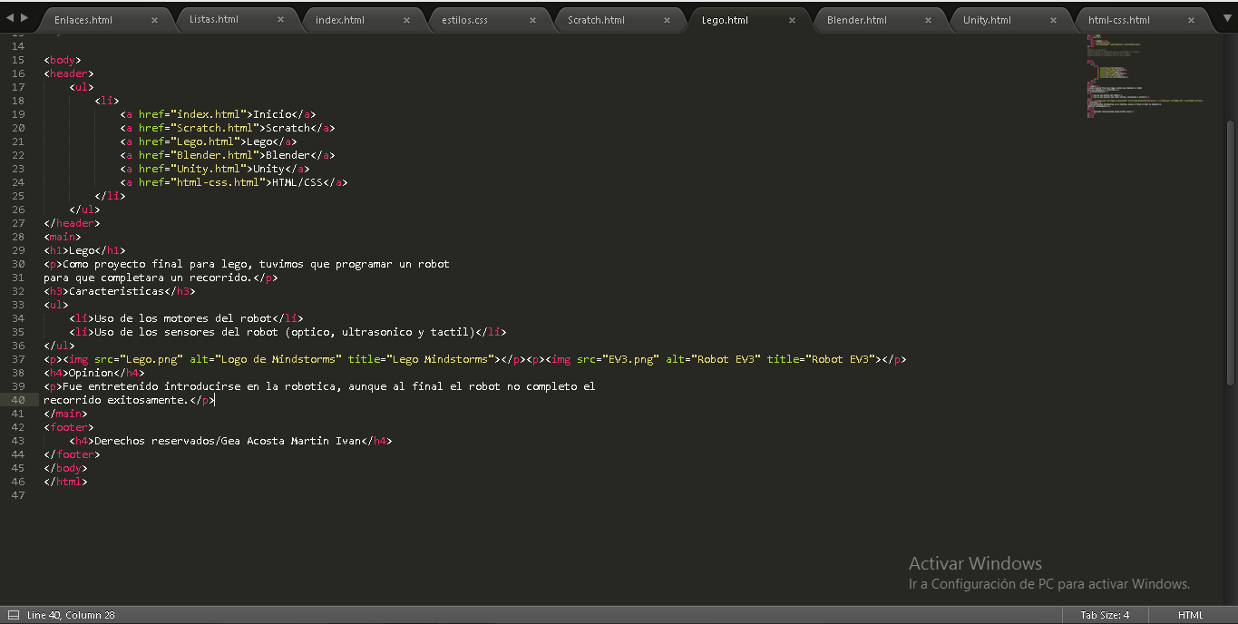The height and width of the screenshot is (624, 1238).
Task: Click 'para que completara un recorrido' line
Action: pos(161,278)
